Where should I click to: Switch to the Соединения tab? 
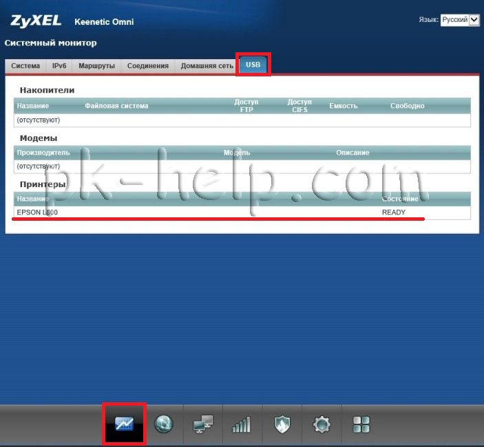148,66
